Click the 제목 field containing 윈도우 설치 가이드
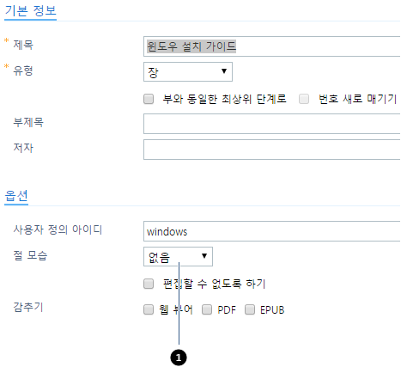The width and height of the screenshot is (401, 367). 271,46
